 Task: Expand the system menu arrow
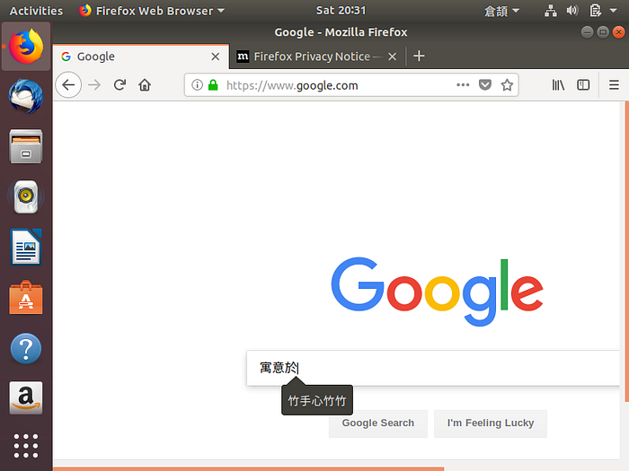click(x=614, y=11)
